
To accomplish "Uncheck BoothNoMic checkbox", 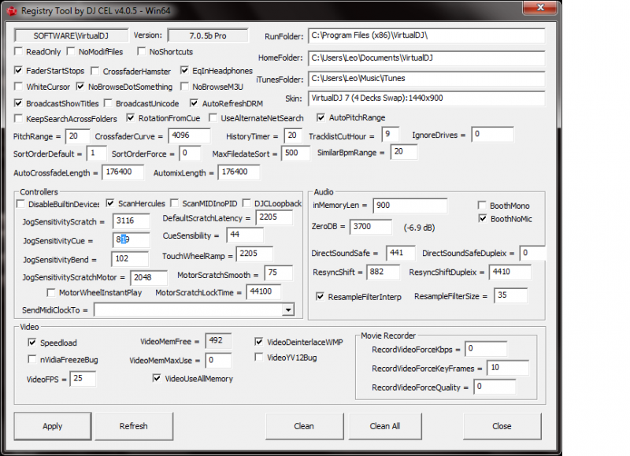I will tap(483, 219).
